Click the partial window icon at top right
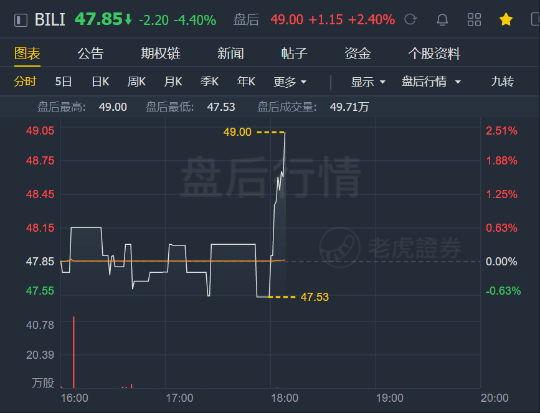The height and width of the screenshot is (413, 540). [x=536, y=19]
